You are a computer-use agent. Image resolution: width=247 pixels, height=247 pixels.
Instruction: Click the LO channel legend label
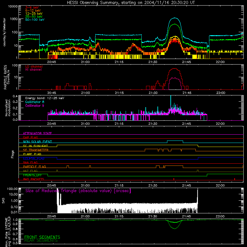34,66
